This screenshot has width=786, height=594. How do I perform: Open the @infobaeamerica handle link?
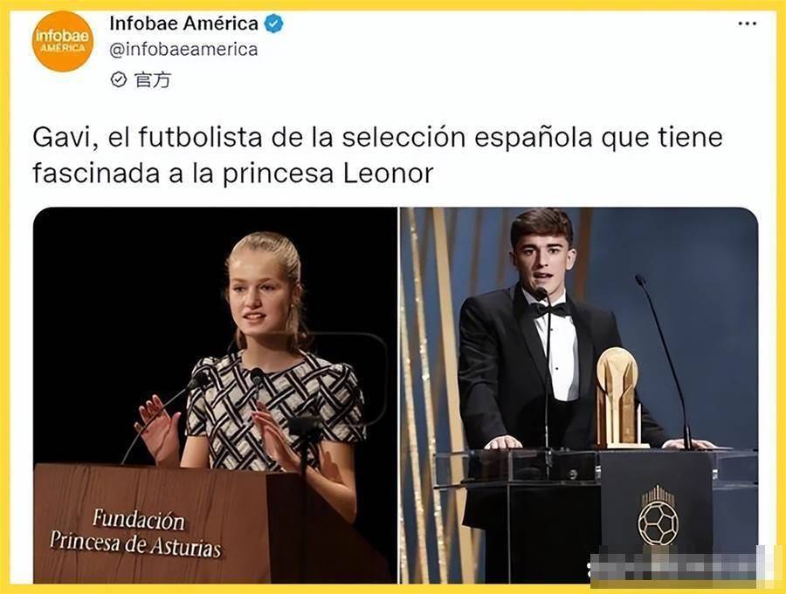pyautogui.click(x=183, y=50)
